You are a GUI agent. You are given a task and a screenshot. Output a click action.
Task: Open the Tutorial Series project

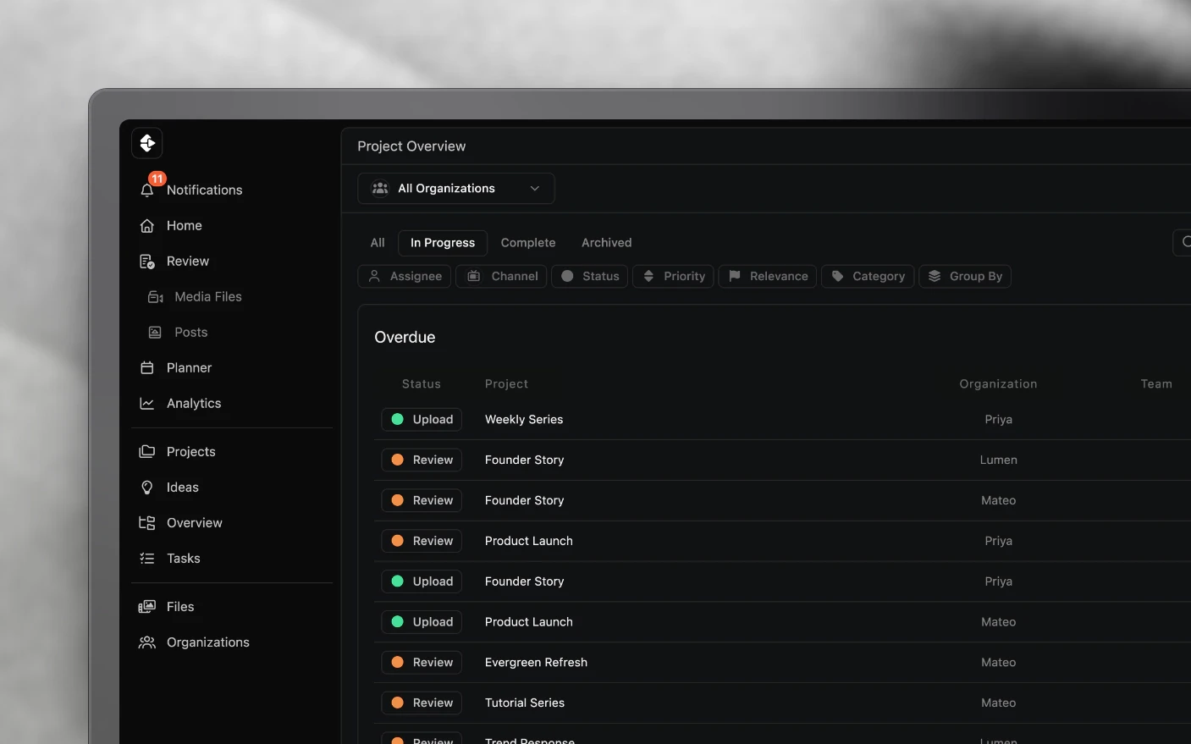tap(525, 703)
